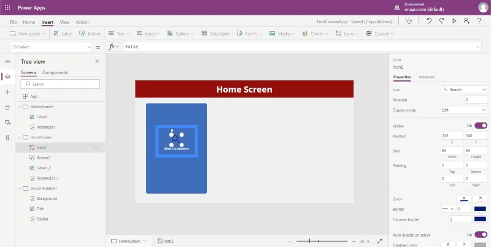Open the File menu
The height and width of the screenshot is (247, 491).
tap(13, 22)
